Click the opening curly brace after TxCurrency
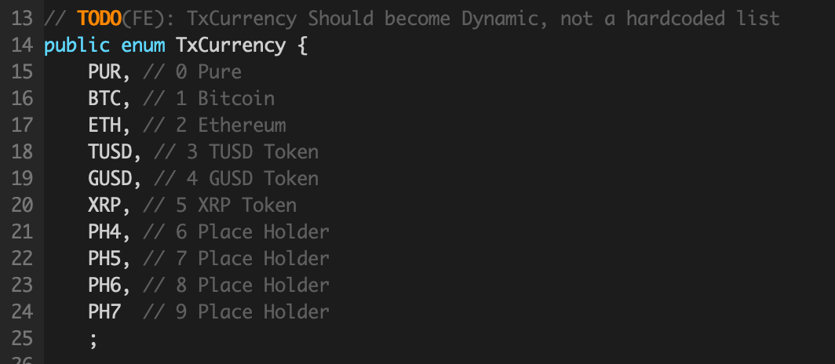Screen dimensions: 835x364 pyautogui.click(x=302, y=45)
